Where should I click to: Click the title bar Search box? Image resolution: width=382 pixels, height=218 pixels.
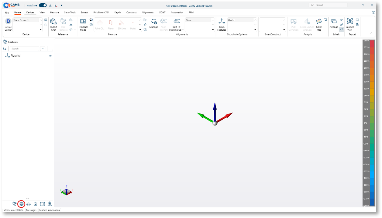(x=328, y=5)
